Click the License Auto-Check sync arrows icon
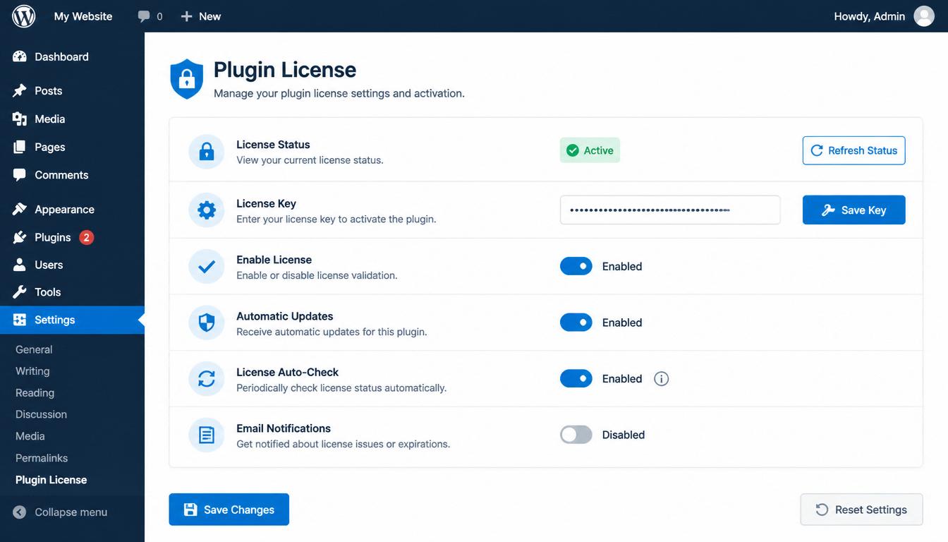The height and width of the screenshot is (542, 948). (207, 379)
